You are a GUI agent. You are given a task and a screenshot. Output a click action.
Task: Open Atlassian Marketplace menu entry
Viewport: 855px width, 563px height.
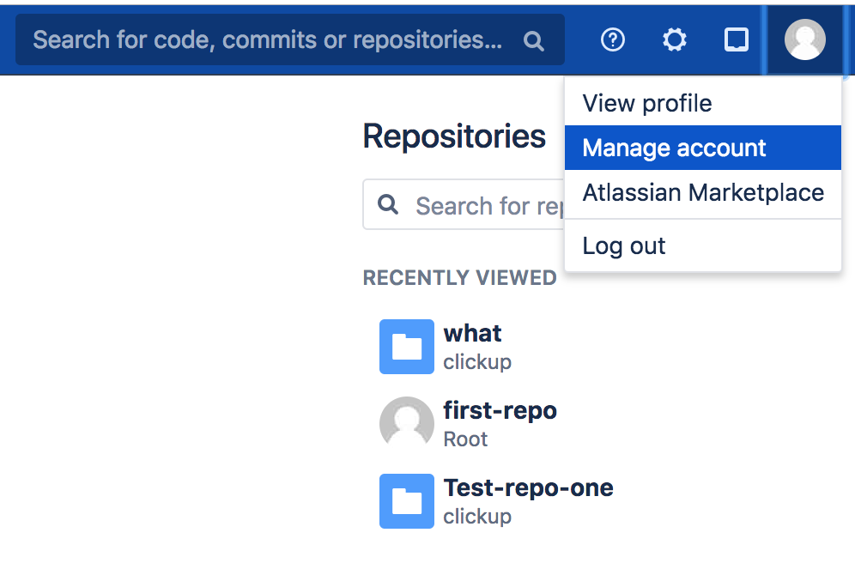coord(703,192)
